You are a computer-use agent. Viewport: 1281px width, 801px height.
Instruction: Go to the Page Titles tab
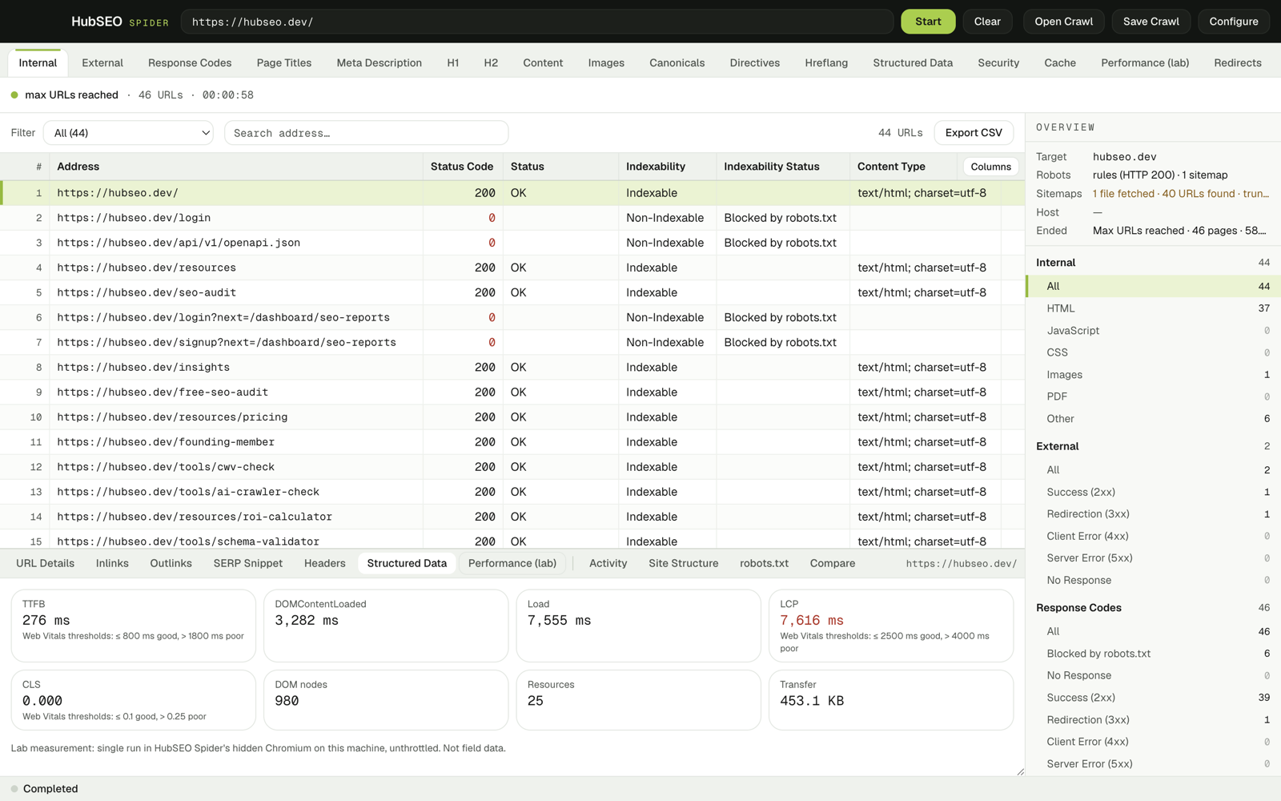coord(284,62)
